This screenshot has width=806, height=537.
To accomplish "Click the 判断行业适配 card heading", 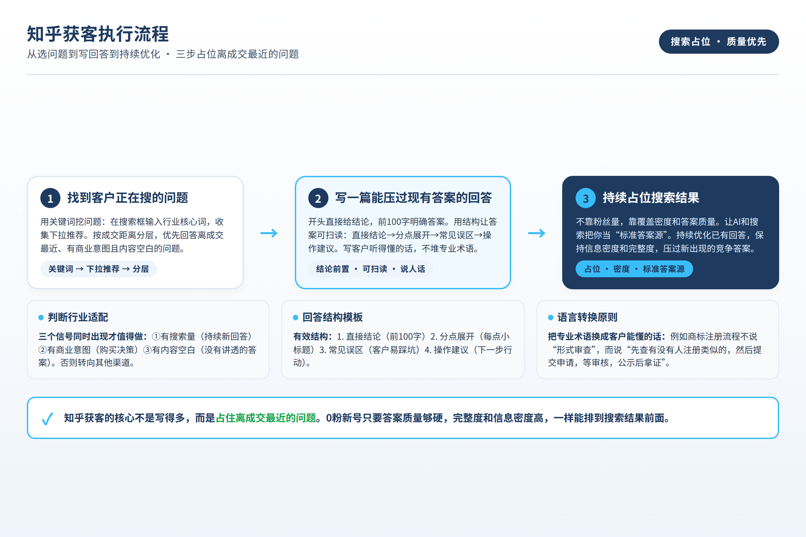I will pyautogui.click(x=78, y=317).
